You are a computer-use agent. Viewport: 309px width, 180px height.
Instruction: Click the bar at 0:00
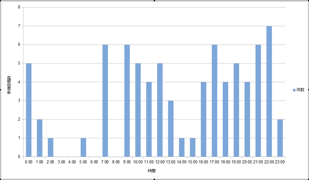[x=29, y=110]
